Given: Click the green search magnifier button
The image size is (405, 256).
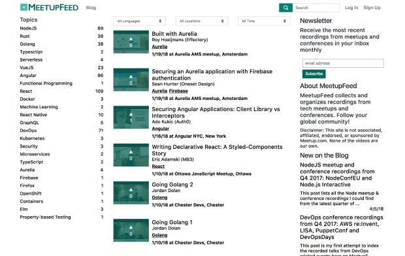Looking at the screenshot, I should pyautogui.click(x=285, y=8).
